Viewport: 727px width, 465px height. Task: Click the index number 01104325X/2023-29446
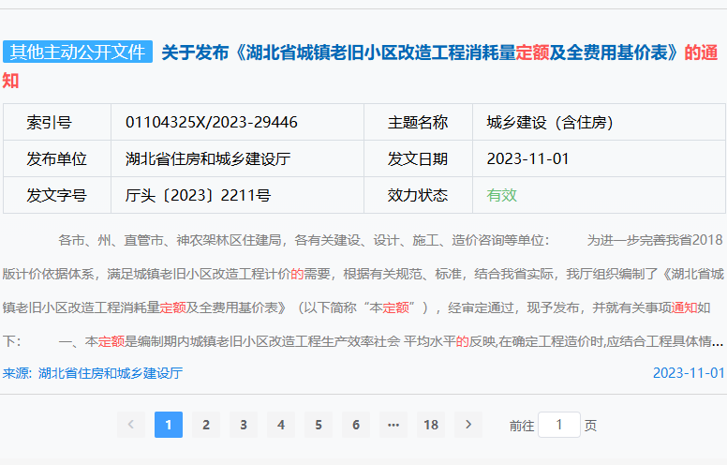point(212,122)
